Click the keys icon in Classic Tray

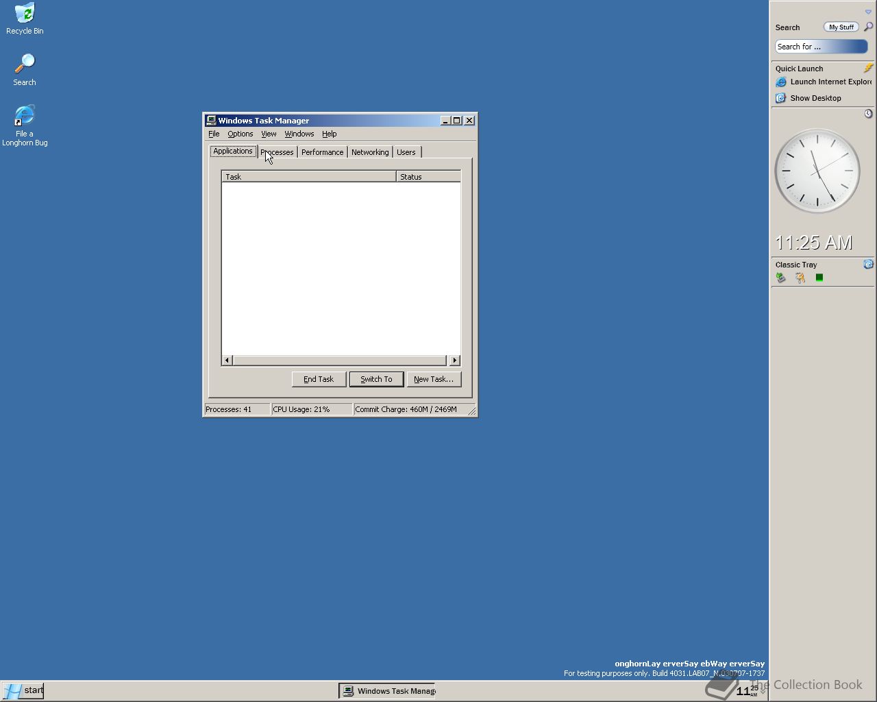coord(800,278)
